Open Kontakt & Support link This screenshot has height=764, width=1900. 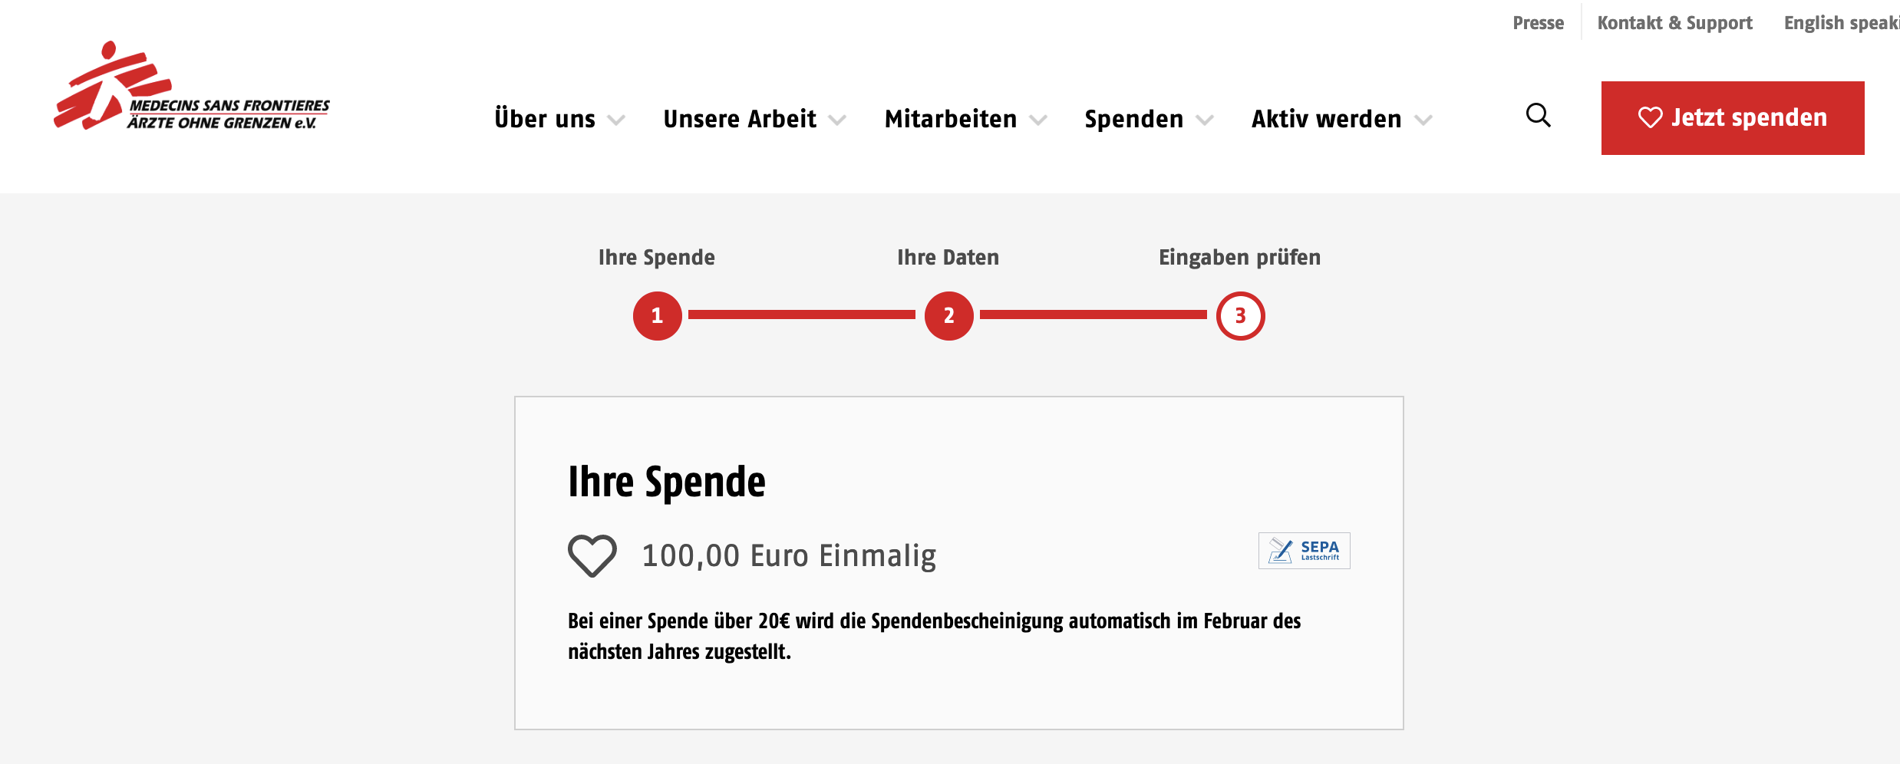click(x=1674, y=23)
